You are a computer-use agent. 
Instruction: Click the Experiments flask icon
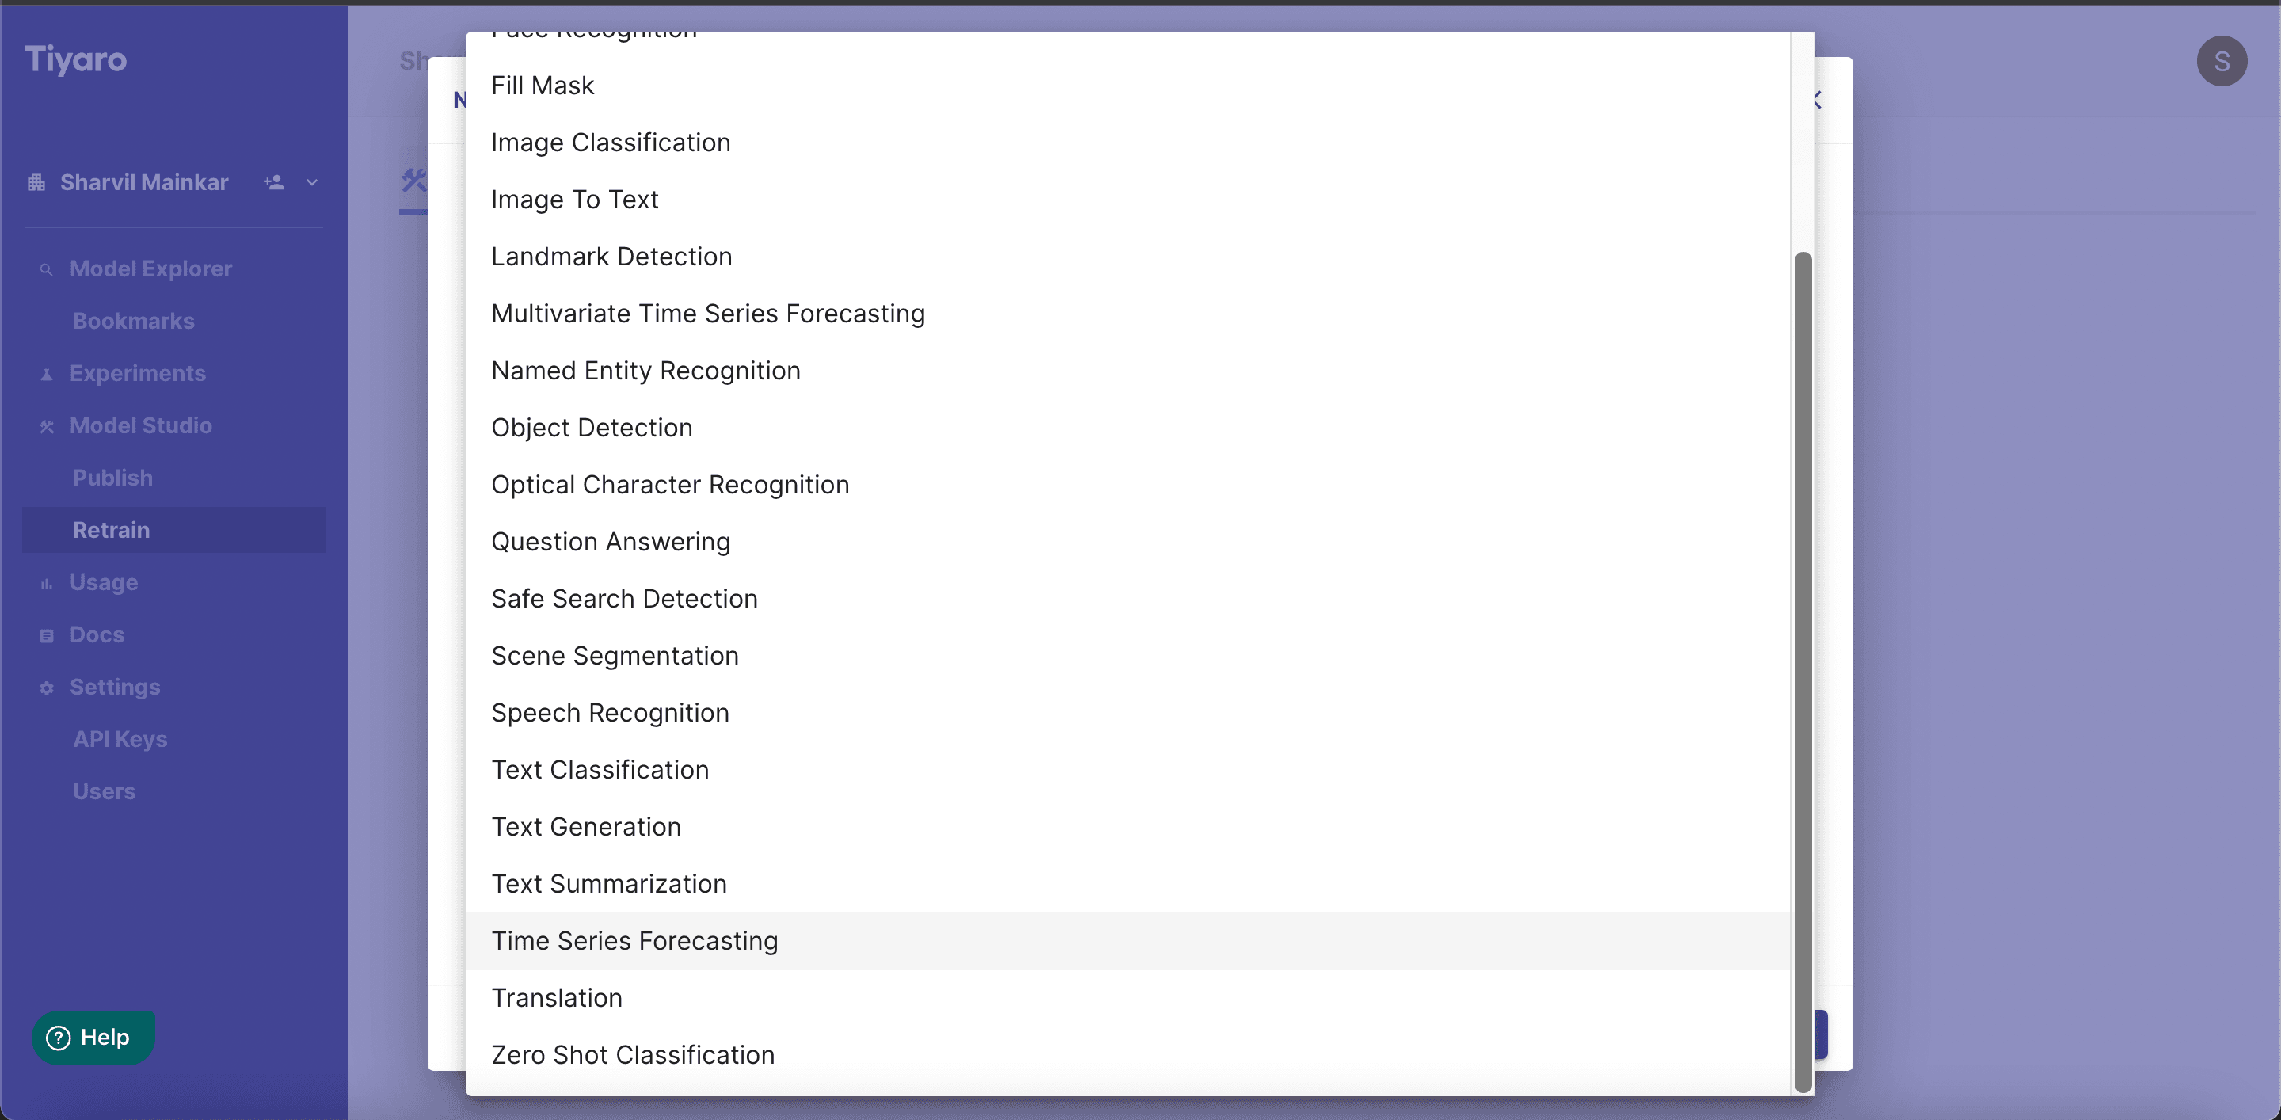pyautogui.click(x=46, y=375)
